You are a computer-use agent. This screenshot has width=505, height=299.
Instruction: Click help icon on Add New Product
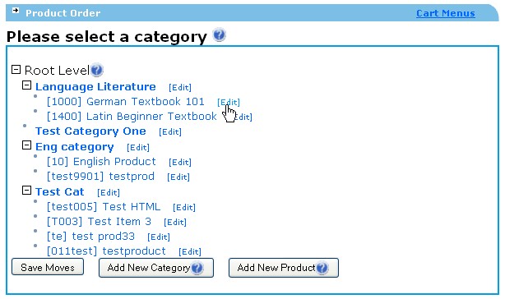click(322, 268)
